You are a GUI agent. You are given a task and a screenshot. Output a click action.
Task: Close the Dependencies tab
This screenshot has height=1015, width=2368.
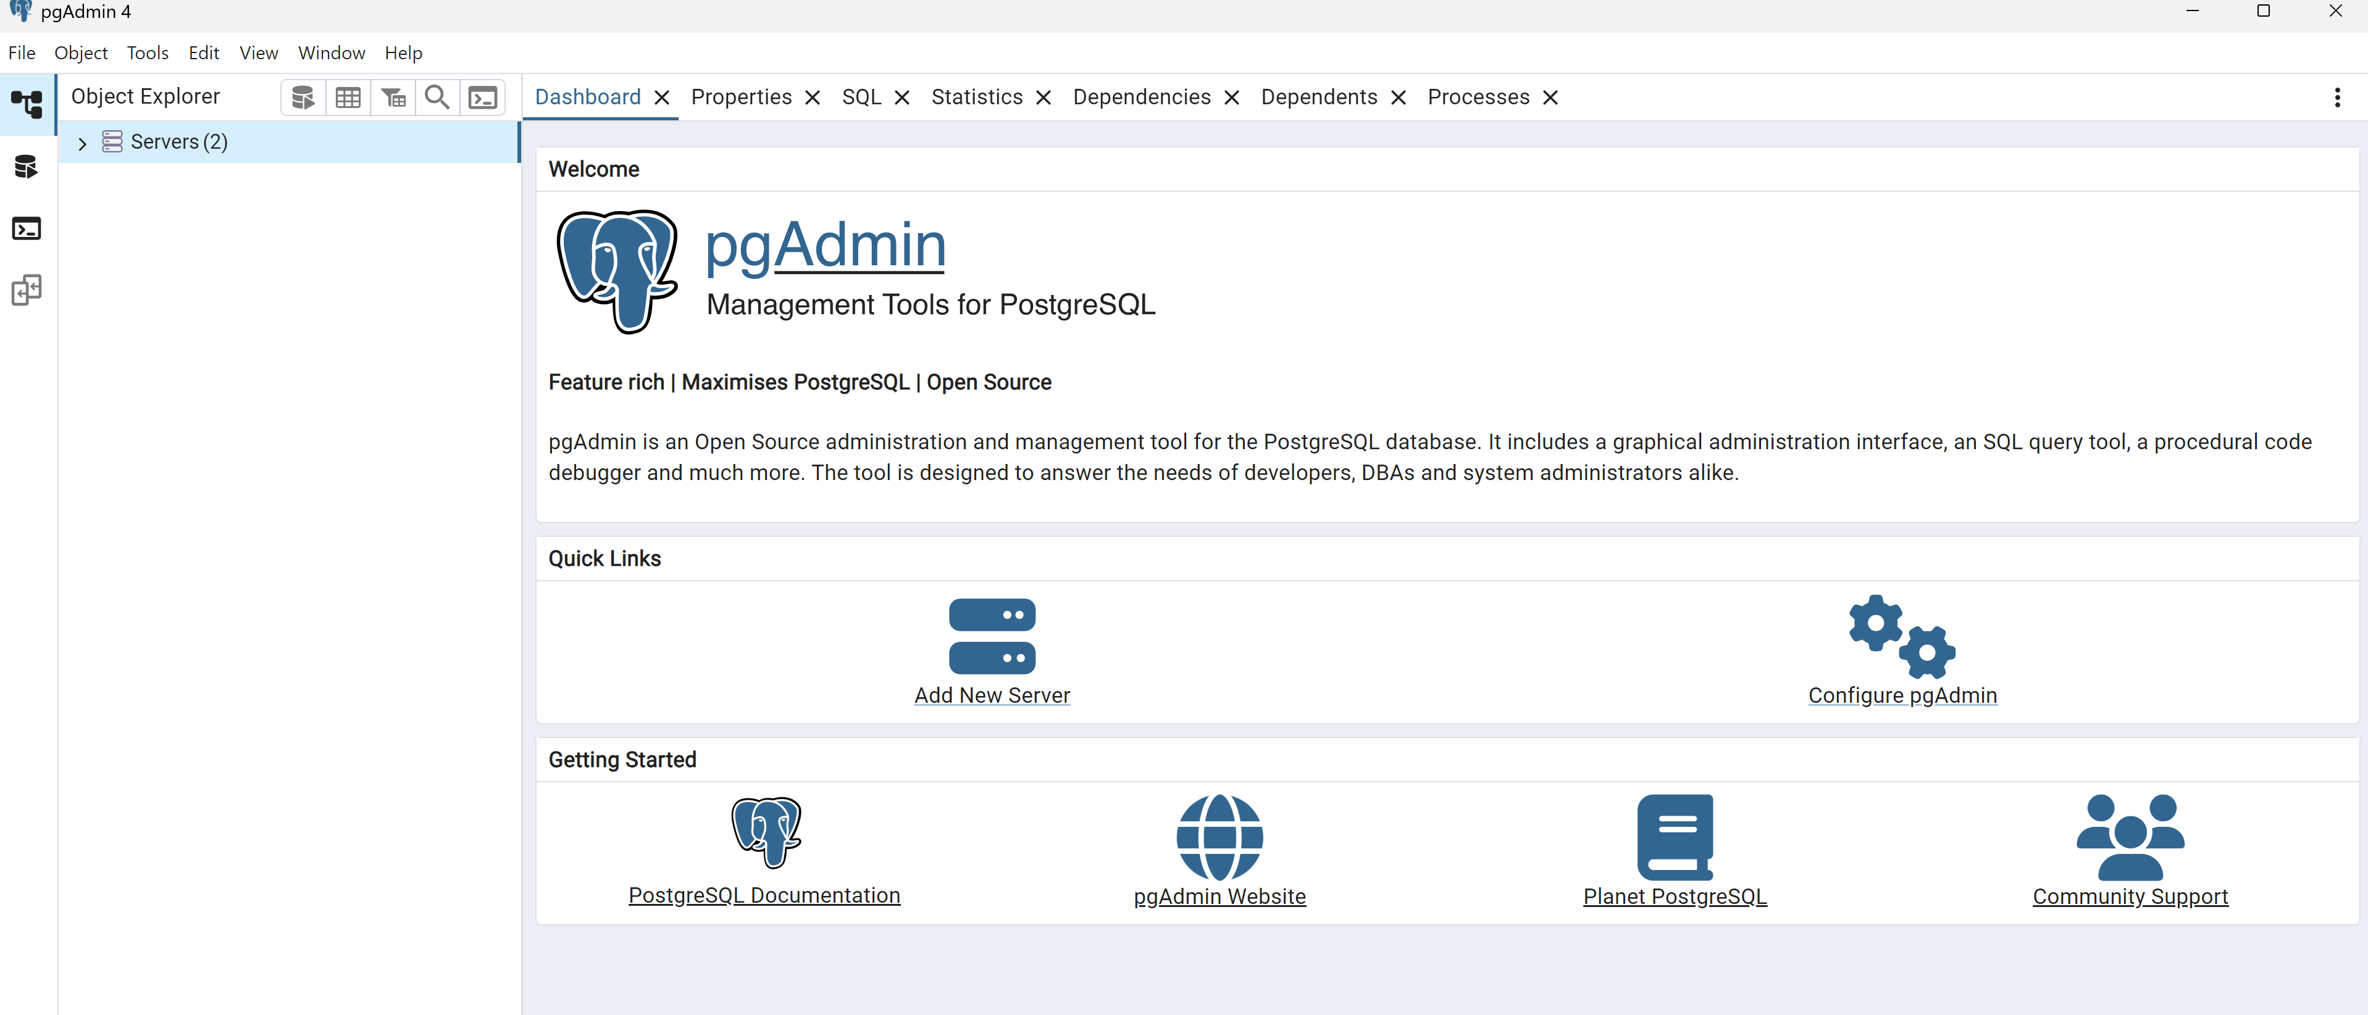(x=1232, y=97)
